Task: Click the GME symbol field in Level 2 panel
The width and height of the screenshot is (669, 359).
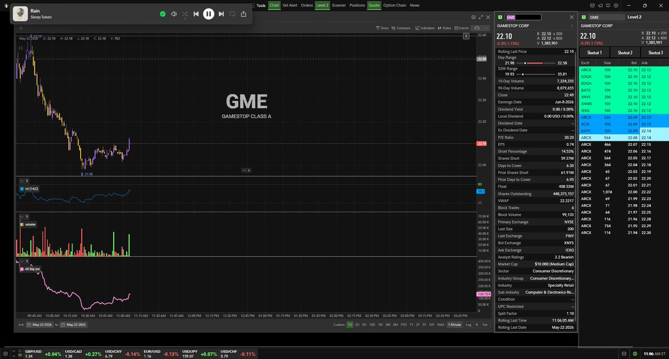Action: point(607,17)
